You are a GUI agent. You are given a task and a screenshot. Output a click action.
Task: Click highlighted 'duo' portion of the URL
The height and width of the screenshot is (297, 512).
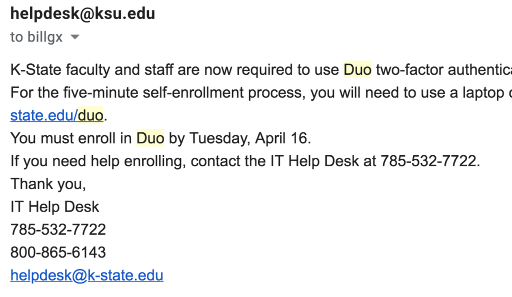point(90,115)
